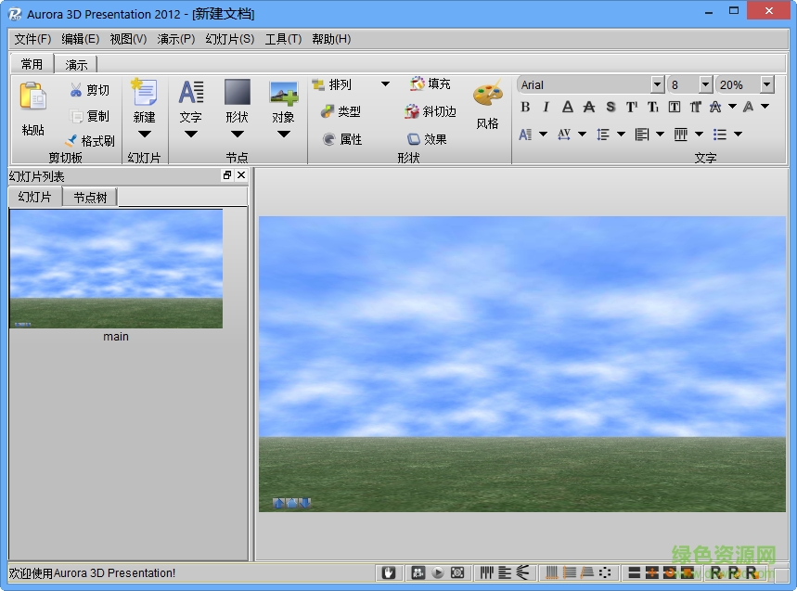The height and width of the screenshot is (591, 797).
Task: Click the hand pan icon in the bottom toolbar
Action: [x=389, y=572]
